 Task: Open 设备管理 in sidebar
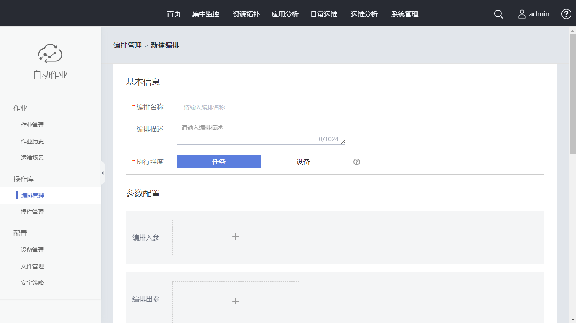point(32,250)
